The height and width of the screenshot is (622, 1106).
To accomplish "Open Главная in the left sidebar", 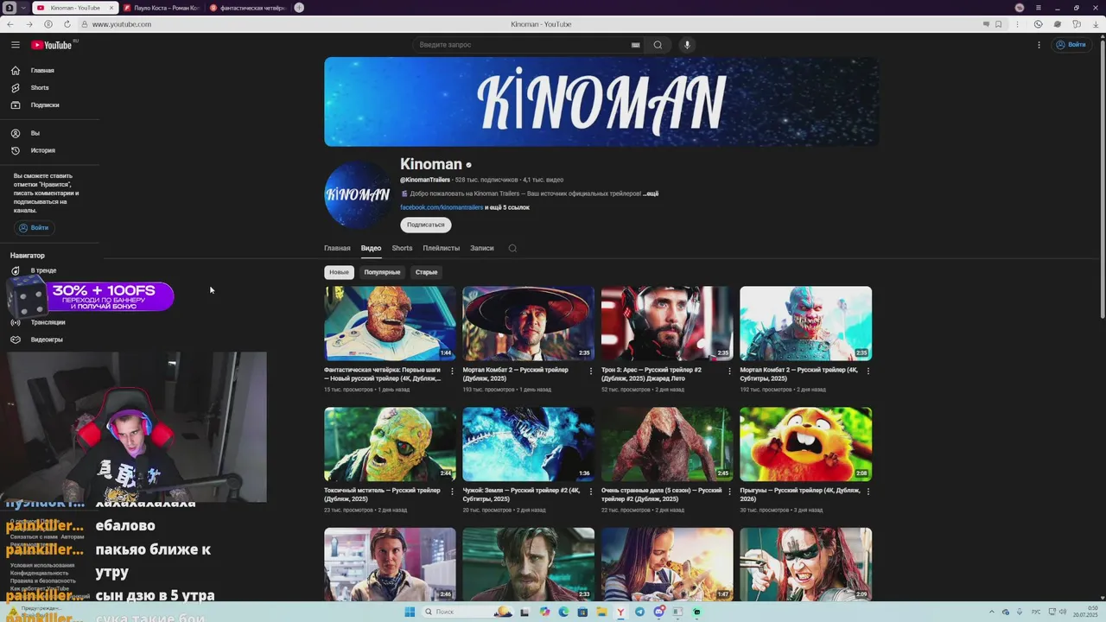I will 42,71.
